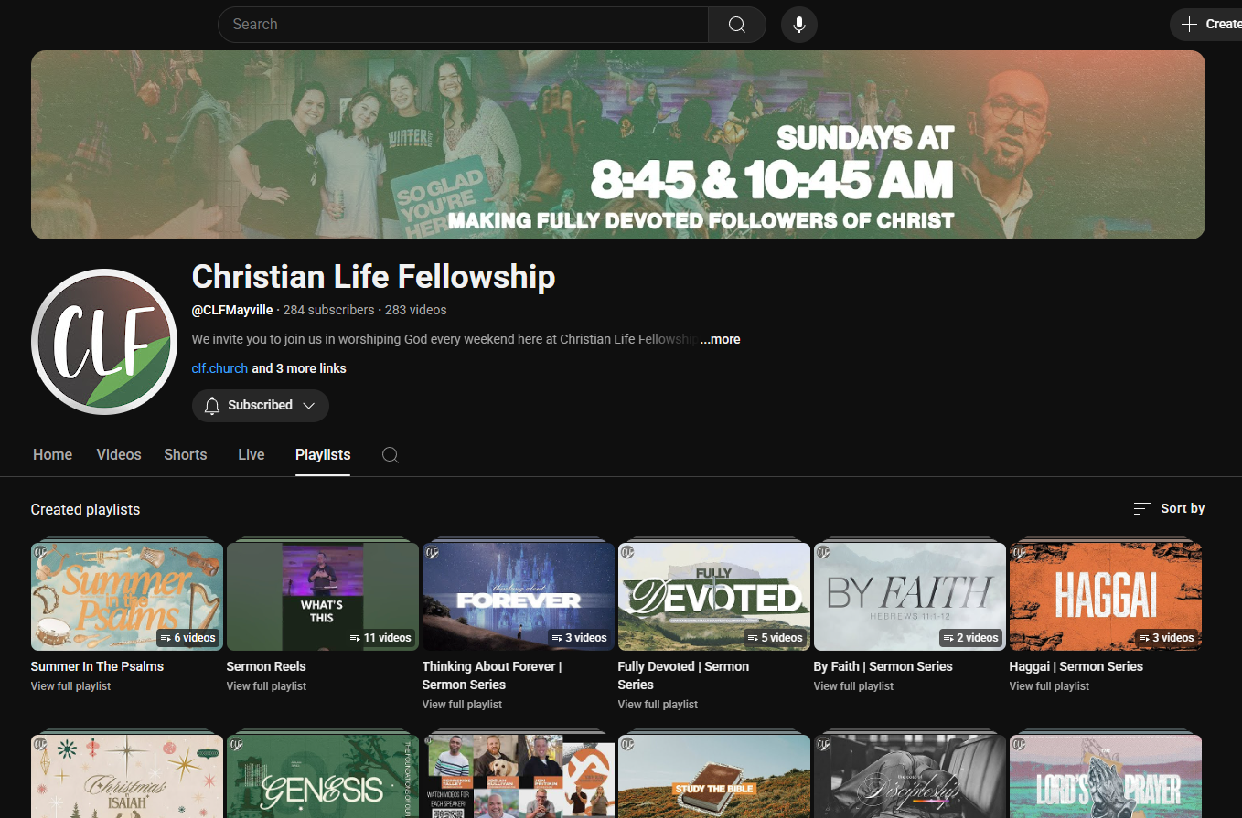Expand channel description with ...more
The width and height of the screenshot is (1242, 818).
[721, 339]
